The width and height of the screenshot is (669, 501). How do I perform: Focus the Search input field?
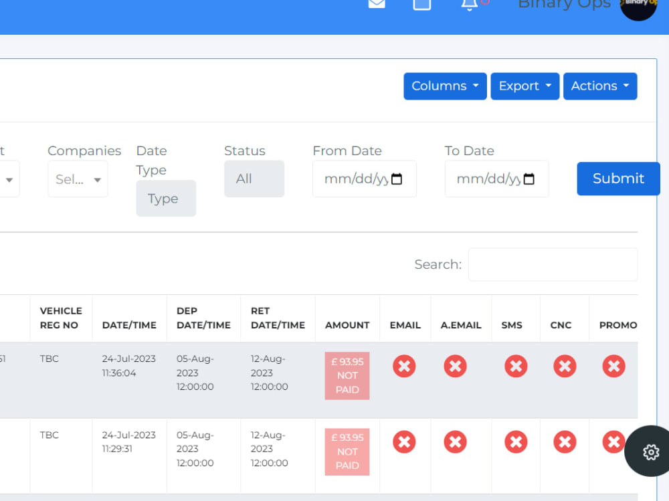[x=553, y=265]
